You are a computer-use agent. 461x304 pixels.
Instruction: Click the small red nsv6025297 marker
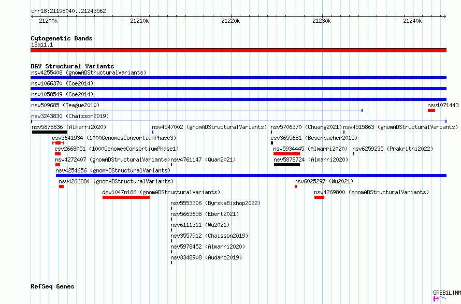[296, 186]
